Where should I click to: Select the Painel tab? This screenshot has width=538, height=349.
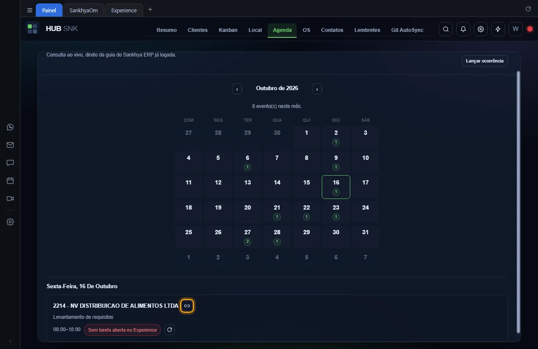coord(49,10)
